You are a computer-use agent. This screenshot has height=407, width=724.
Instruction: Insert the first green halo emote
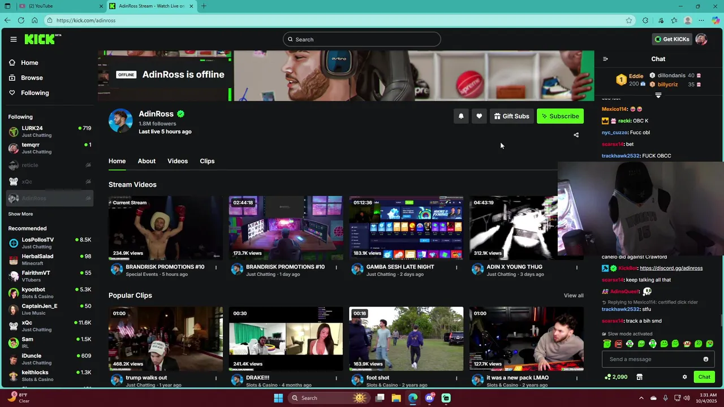(x=607, y=344)
